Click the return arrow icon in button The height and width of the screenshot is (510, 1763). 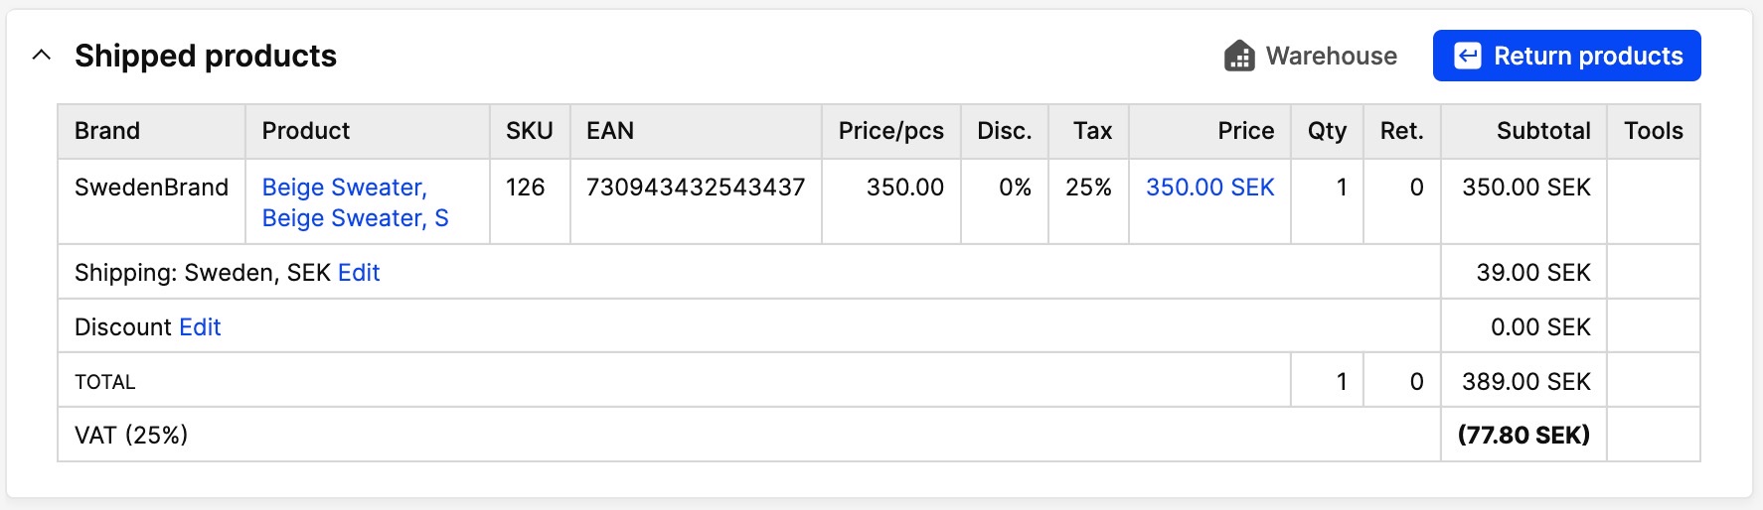1468,56
